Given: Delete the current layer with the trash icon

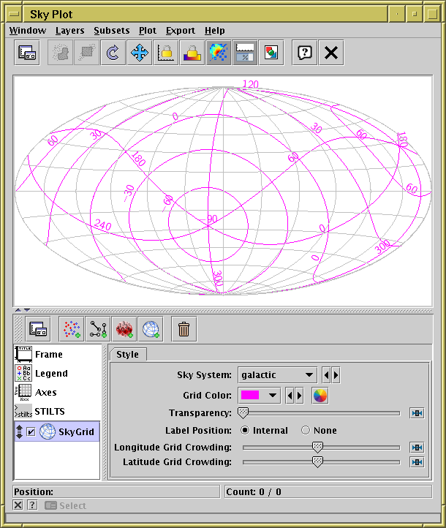Looking at the screenshot, I should point(184,330).
